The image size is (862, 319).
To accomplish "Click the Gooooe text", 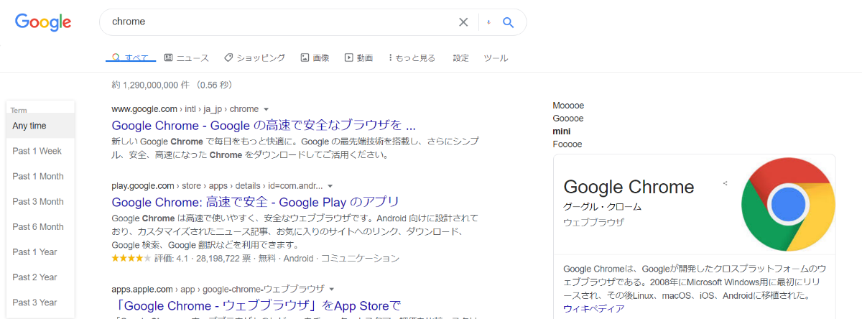I will tap(568, 119).
